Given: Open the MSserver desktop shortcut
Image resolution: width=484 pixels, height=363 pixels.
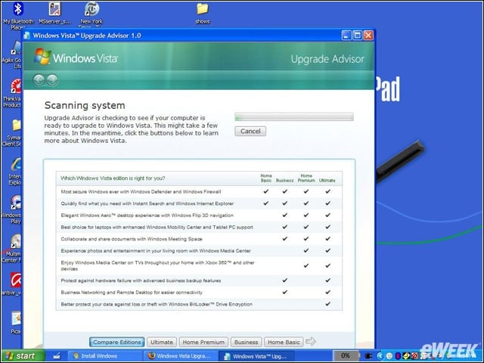Looking at the screenshot, I should point(54,13).
